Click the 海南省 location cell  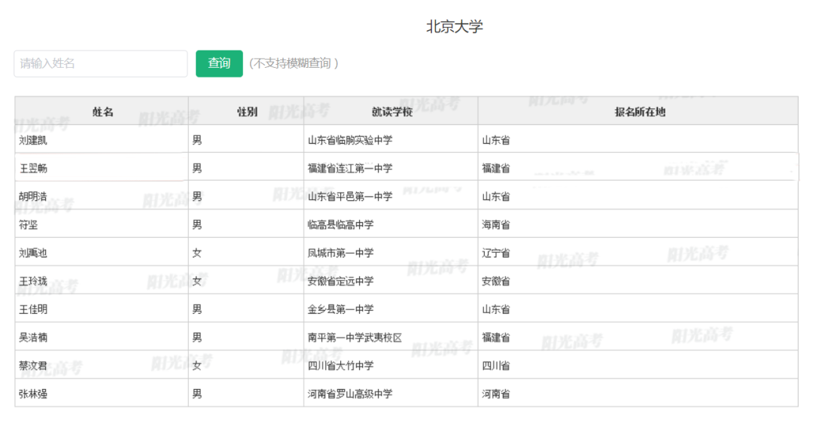[x=496, y=224]
